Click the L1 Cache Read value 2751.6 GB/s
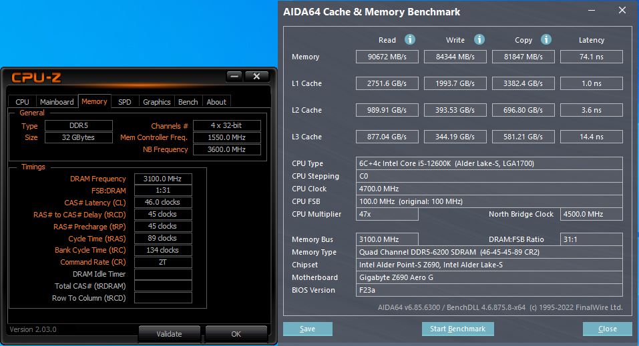The width and height of the screenshot is (639, 346). [387, 83]
